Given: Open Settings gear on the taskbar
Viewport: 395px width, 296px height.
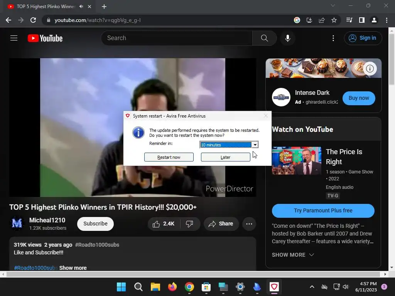Looking at the screenshot, I should click(x=240, y=287).
